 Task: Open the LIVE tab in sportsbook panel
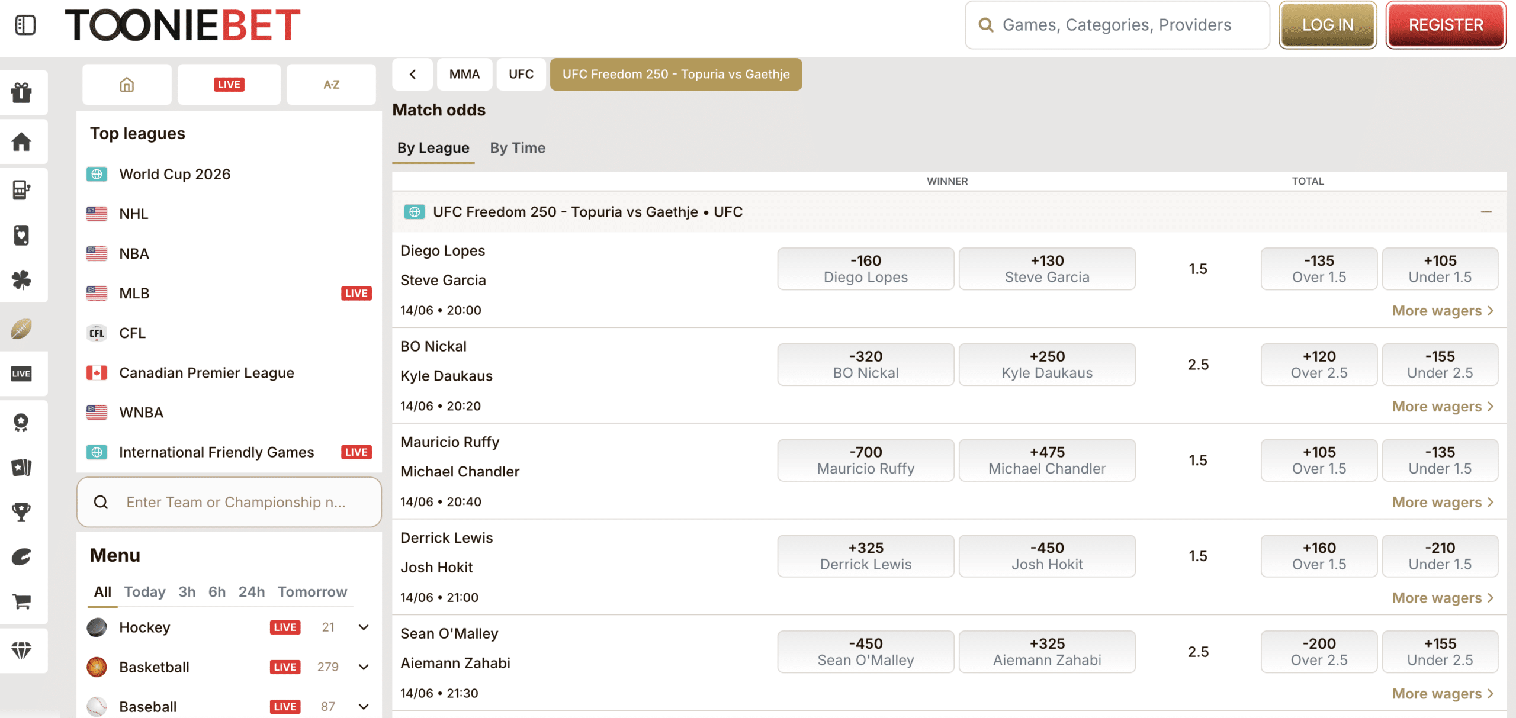coord(229,85)
